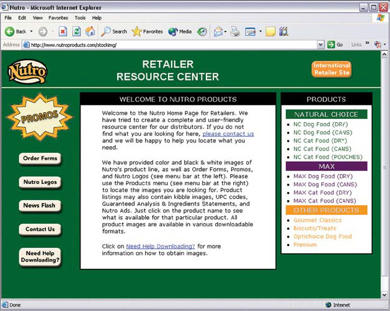Open the Edit button dropdown arrow

coord(260,32)
